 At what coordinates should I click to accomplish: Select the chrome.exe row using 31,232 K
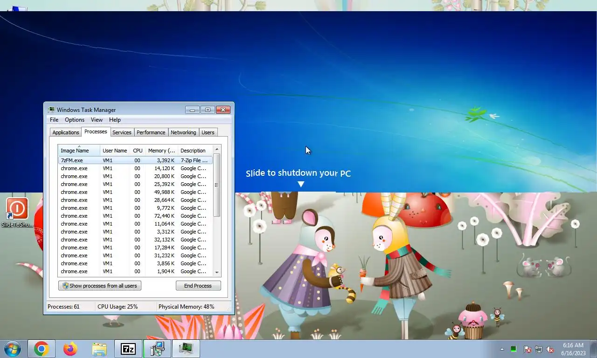pos(135,255)
